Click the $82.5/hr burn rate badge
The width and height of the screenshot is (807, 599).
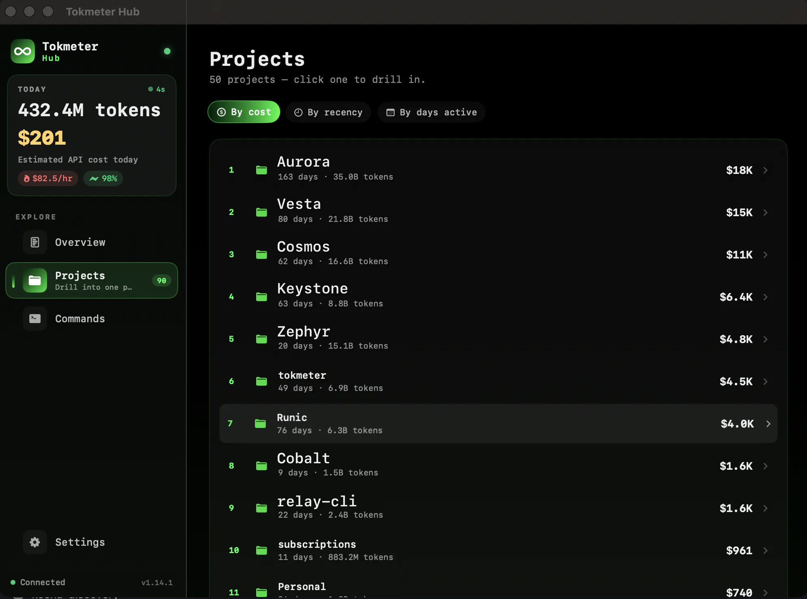click(x=48, y=178)
